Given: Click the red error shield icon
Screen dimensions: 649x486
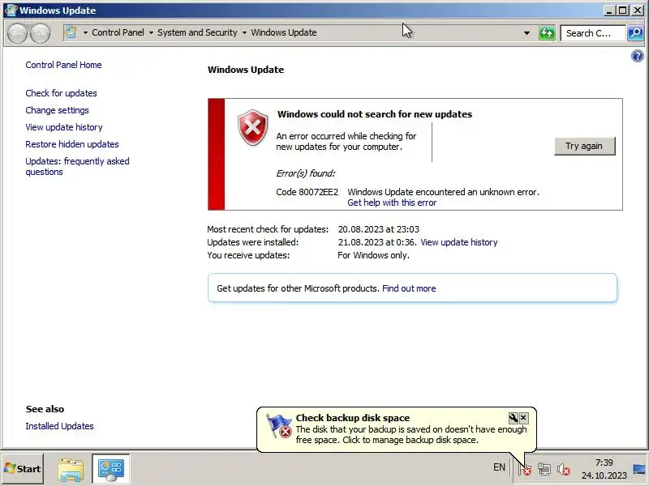Looking at the screenshot, I should [252, 127].
